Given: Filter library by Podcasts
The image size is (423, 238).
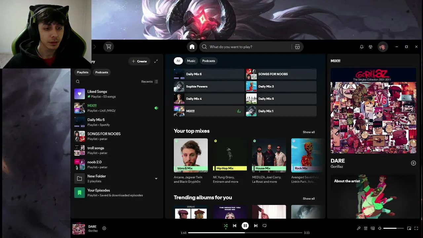Looking at the screenshot, I should coord(102,72).
